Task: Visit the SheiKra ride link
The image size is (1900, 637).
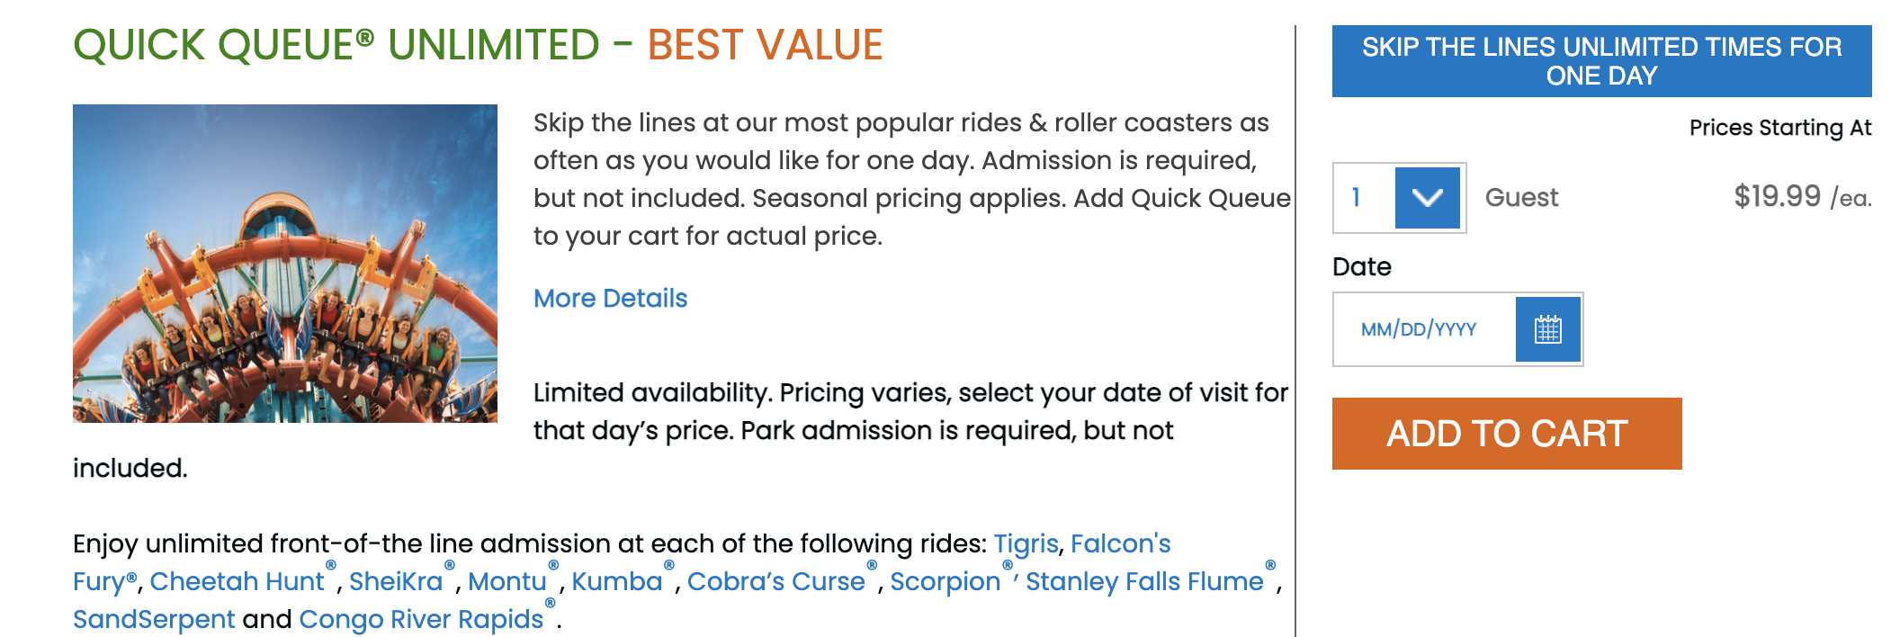Action: coord(396,581)
